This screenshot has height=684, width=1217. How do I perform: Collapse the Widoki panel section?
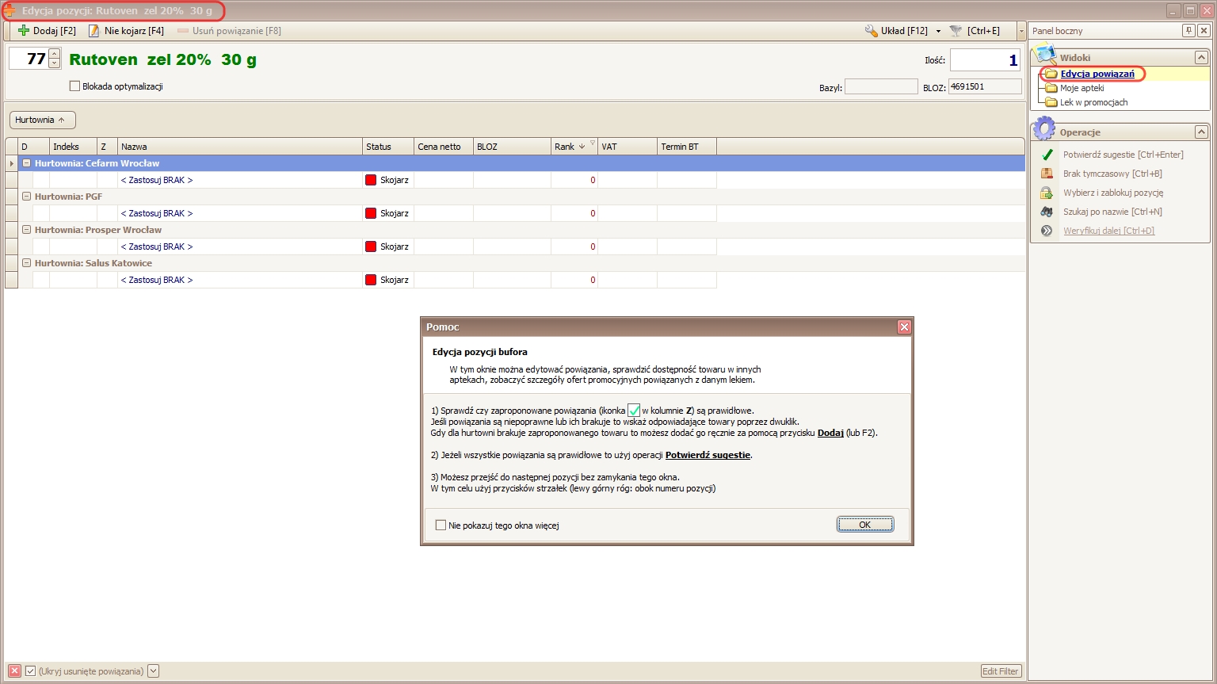tap(1201, 58)
